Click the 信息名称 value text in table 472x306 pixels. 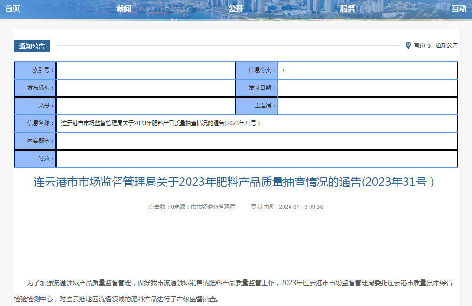click(x=161, y=123)
